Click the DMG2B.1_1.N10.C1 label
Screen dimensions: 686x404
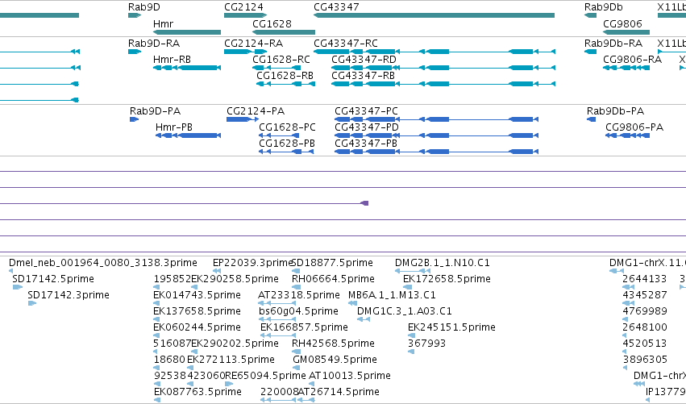443,263
